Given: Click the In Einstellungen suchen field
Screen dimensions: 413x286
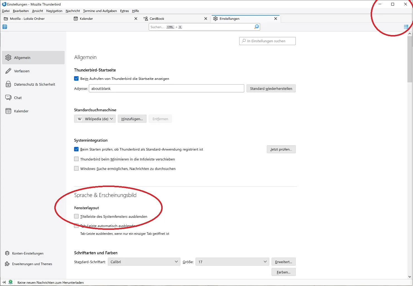Looking at the screenshot, I should coord(267,41).
